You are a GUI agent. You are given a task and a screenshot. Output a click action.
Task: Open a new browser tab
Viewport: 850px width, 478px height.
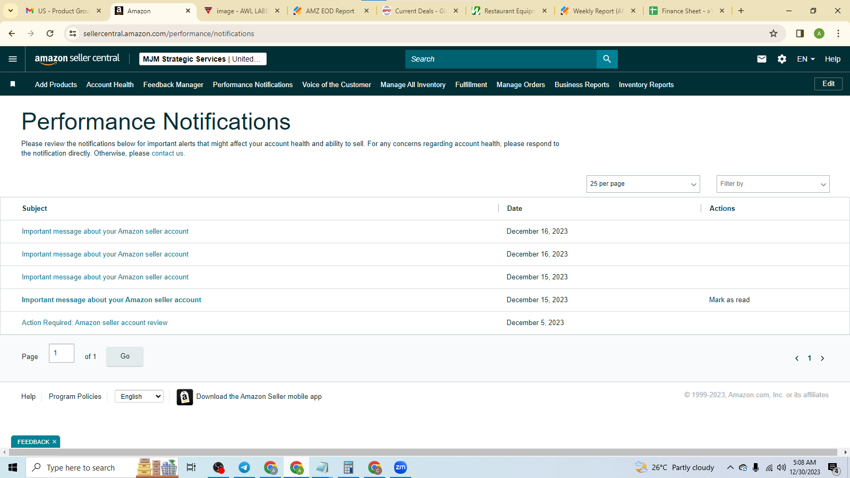(741, 11)
